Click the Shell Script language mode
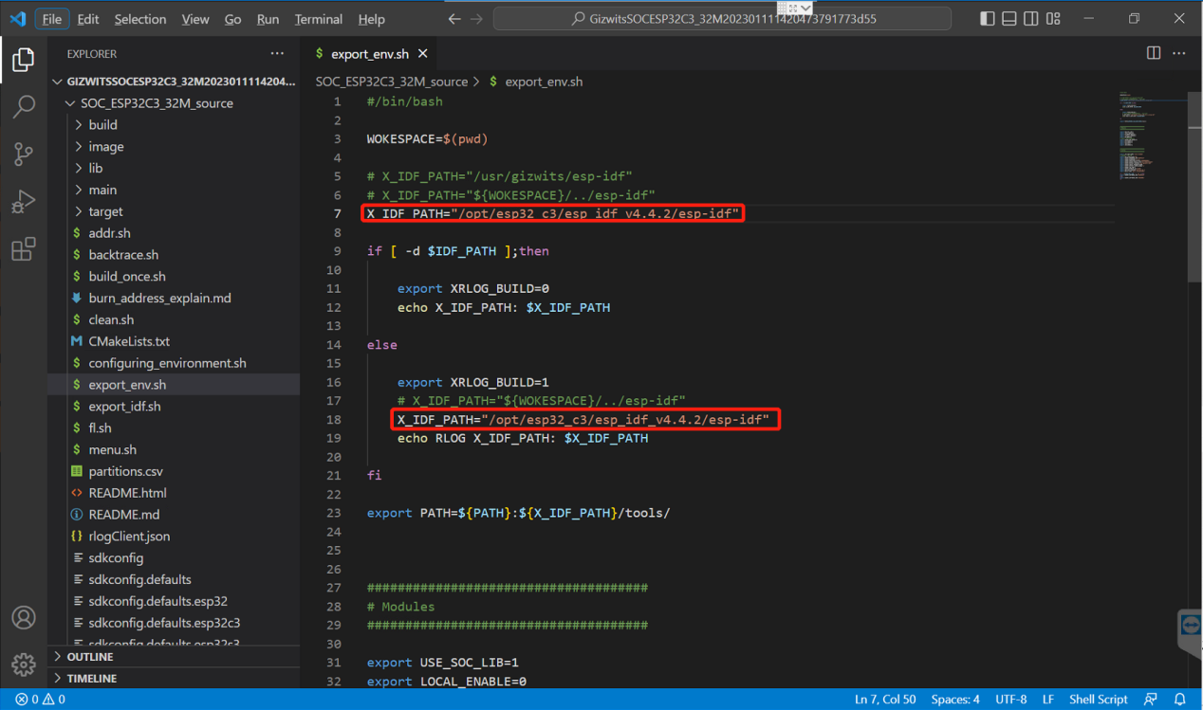1203x710 pixels. (1098, 700)
